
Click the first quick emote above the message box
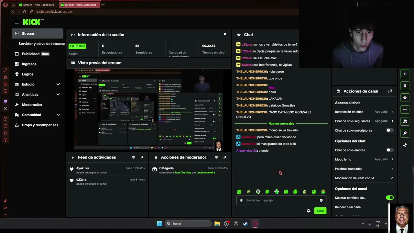[x=239, y=192]
